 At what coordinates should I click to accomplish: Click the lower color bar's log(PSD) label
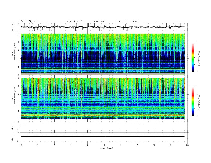tap(200, 102)
